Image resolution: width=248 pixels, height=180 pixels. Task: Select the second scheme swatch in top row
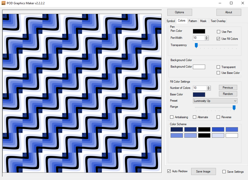click(190, 129)
